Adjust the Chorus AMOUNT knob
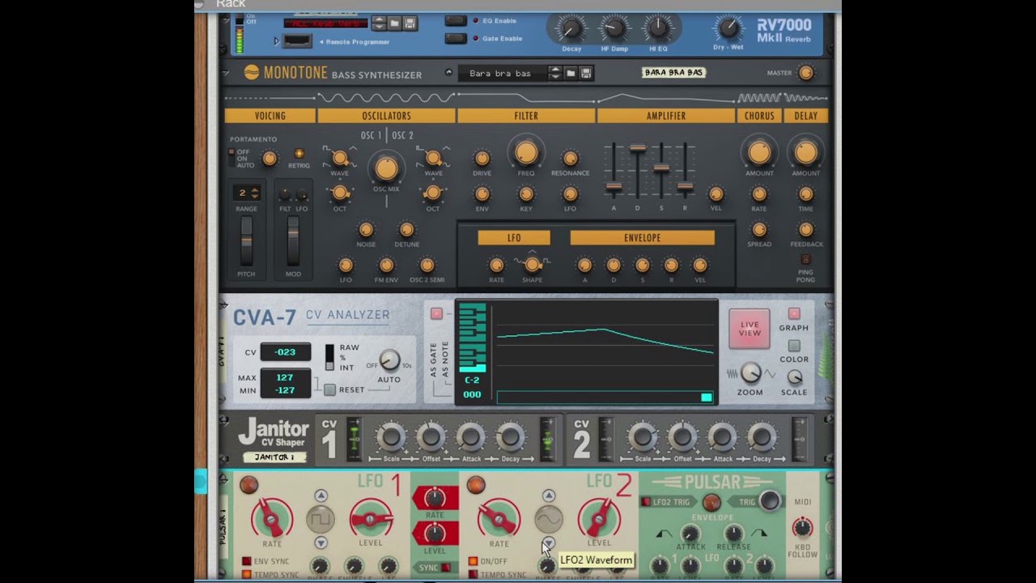 759,152
